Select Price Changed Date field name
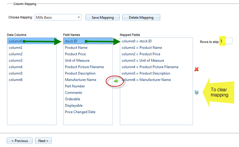 (80, 112)
